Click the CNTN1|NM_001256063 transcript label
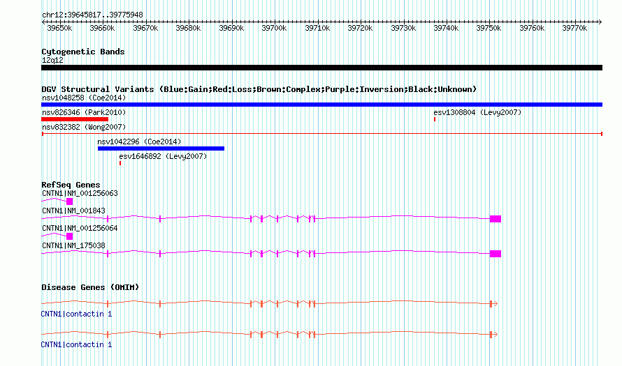The image size is (622, 366). (80, 194)
